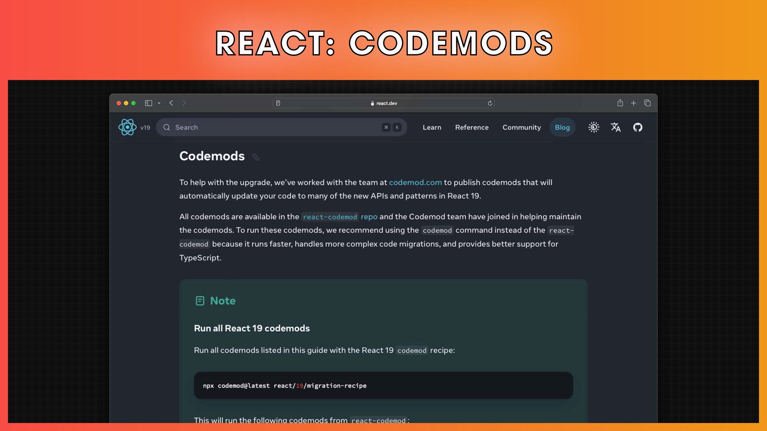Open the react-codemod repo link
Image resolution: width=767 pixels, height=431 pixels.
[x=340, y=217]
